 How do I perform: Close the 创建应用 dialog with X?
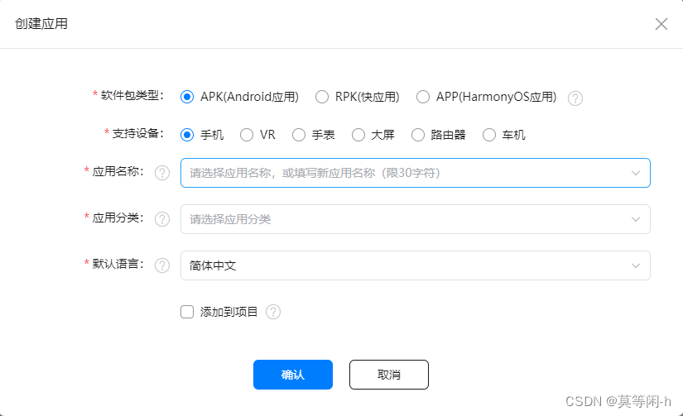coord(661,24)
